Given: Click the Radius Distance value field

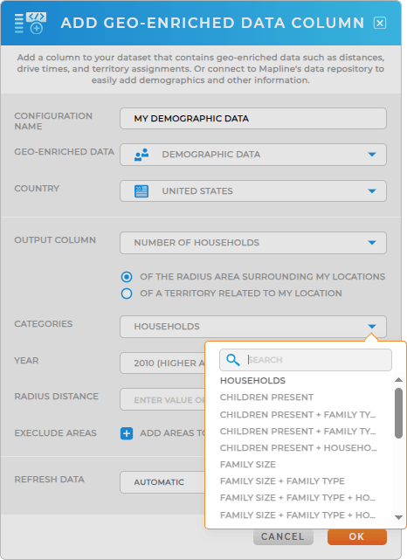Looking at the screenshot, I should point(162,399).
